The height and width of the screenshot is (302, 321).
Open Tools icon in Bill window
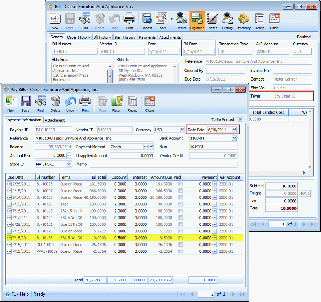point(161,21)
